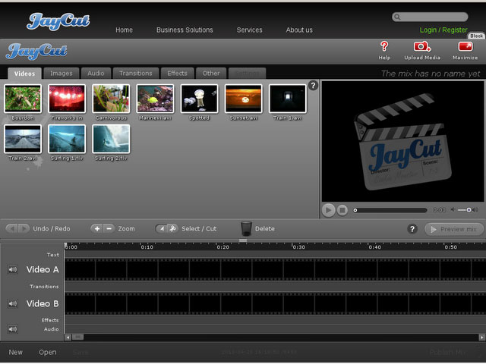
Task: Click the Upload Media camera icon
Action: point(421,47)
